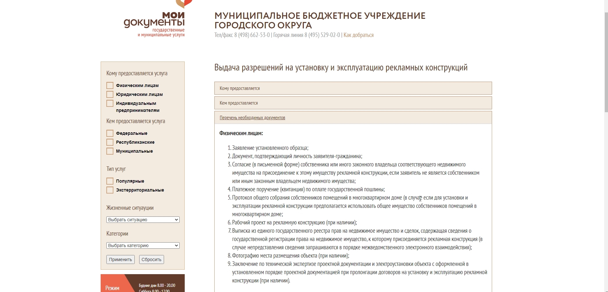The height and width of the screenshot is (292, 608).
Task: Click list item Заявление установленного образца
Action: pos(270,148)
